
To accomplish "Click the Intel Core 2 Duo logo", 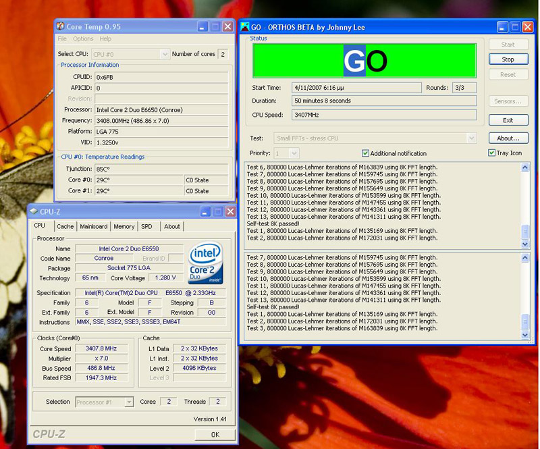I will point(206,263).
